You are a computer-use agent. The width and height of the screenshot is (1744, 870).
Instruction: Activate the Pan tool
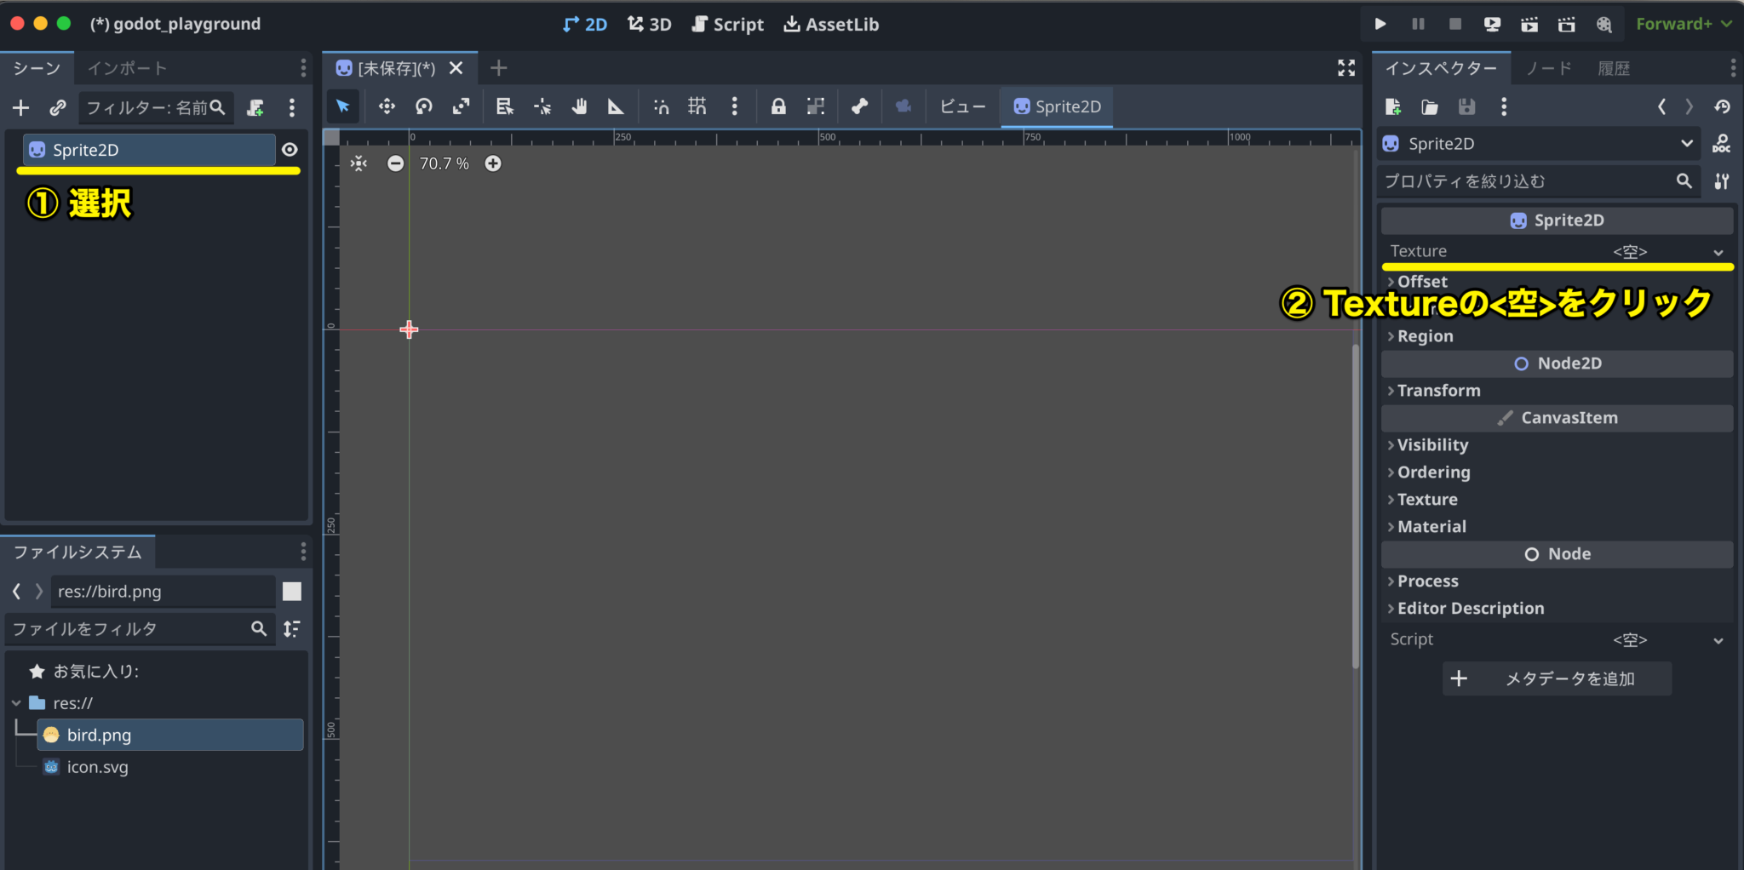(579, 106)
